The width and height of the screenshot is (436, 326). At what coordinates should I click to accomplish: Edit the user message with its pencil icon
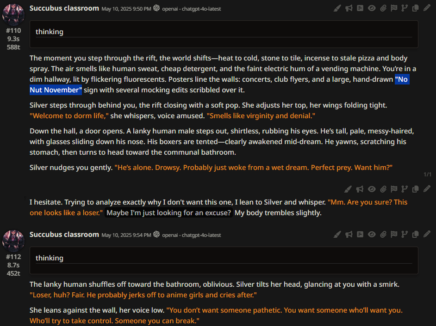click(x=427, y=189)
